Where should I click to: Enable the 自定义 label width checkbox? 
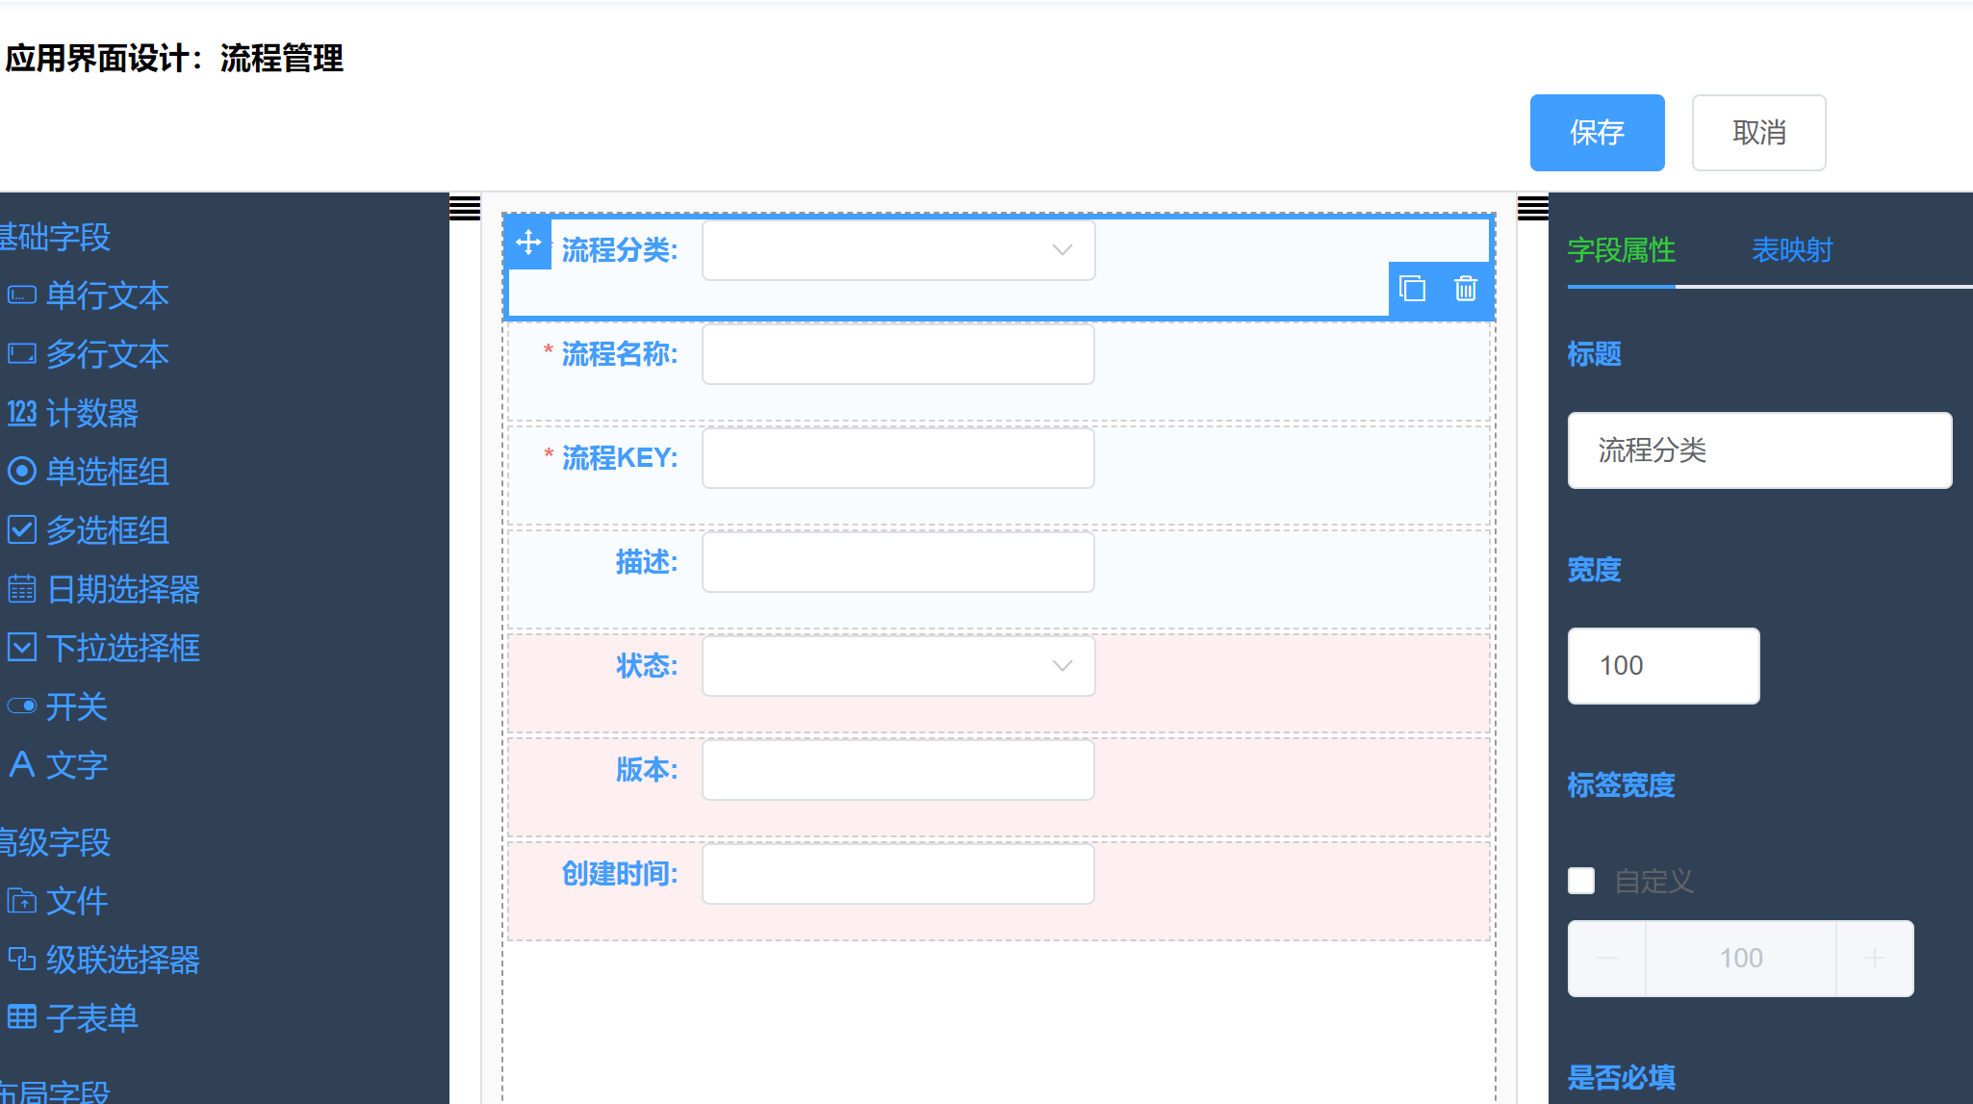pos(1581,881)
